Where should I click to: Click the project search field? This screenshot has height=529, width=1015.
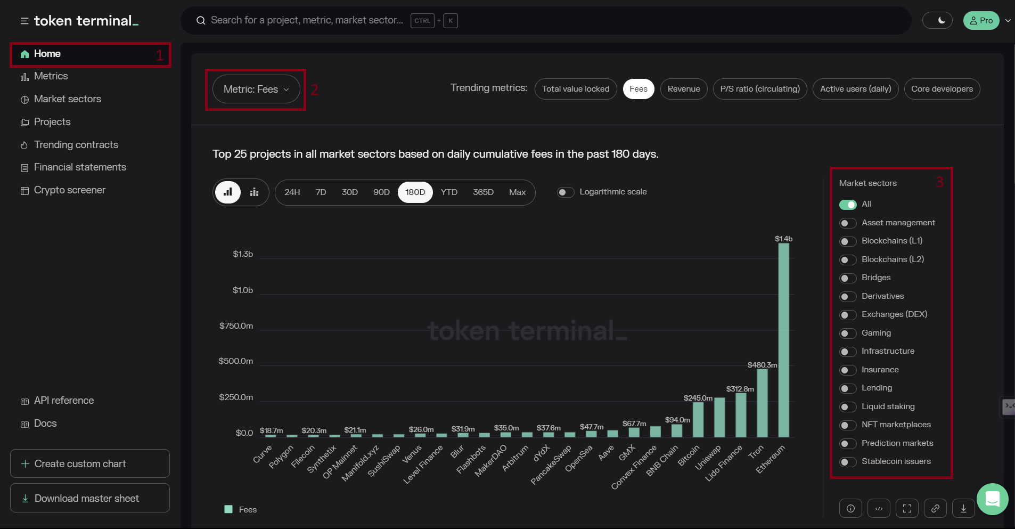coord(306,20)
